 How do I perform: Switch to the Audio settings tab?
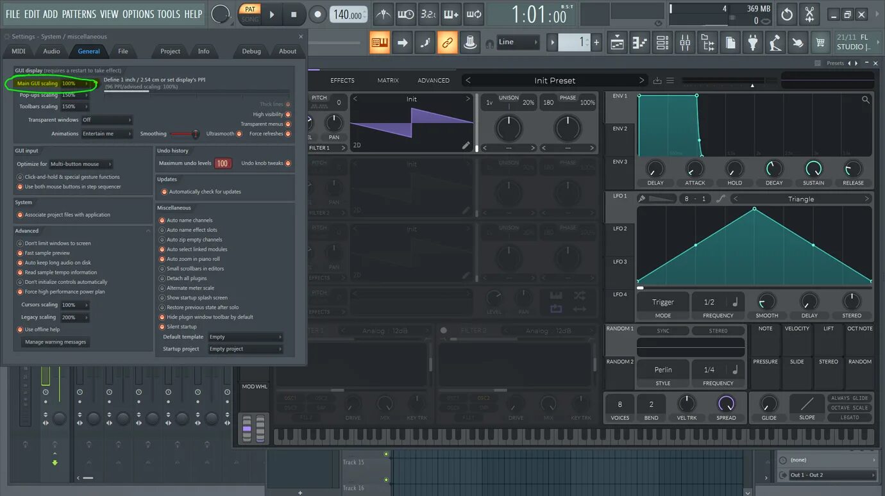tap(51, 51)
